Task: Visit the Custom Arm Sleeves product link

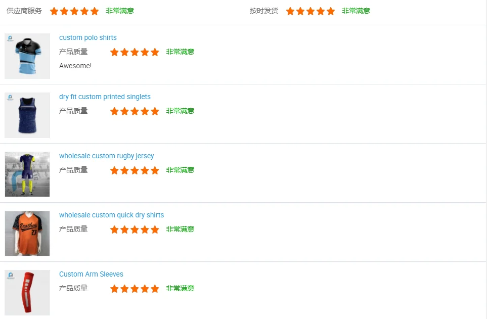Action: pos(91,275)
